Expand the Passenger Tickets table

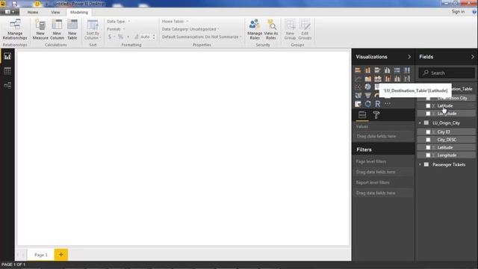(420, 164)
